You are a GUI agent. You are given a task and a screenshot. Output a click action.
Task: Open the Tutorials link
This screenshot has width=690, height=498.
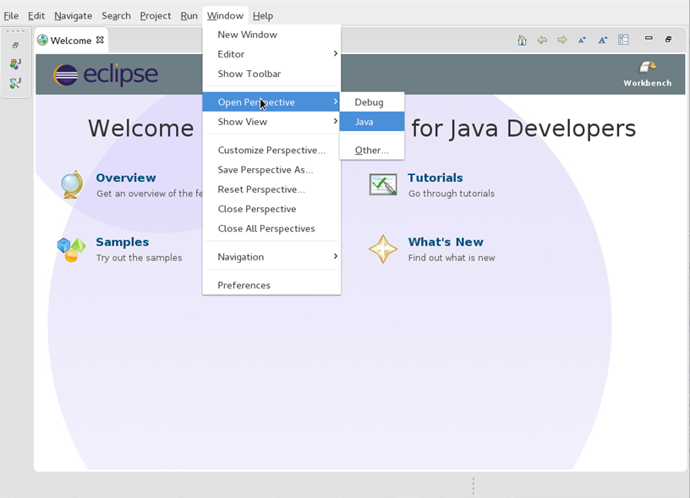pos(435,178)
